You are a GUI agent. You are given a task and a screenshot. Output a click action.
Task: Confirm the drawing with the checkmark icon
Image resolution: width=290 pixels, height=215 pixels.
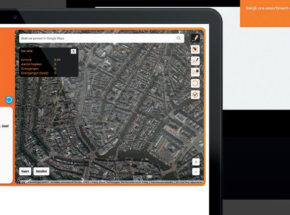[x=195, y=95]
